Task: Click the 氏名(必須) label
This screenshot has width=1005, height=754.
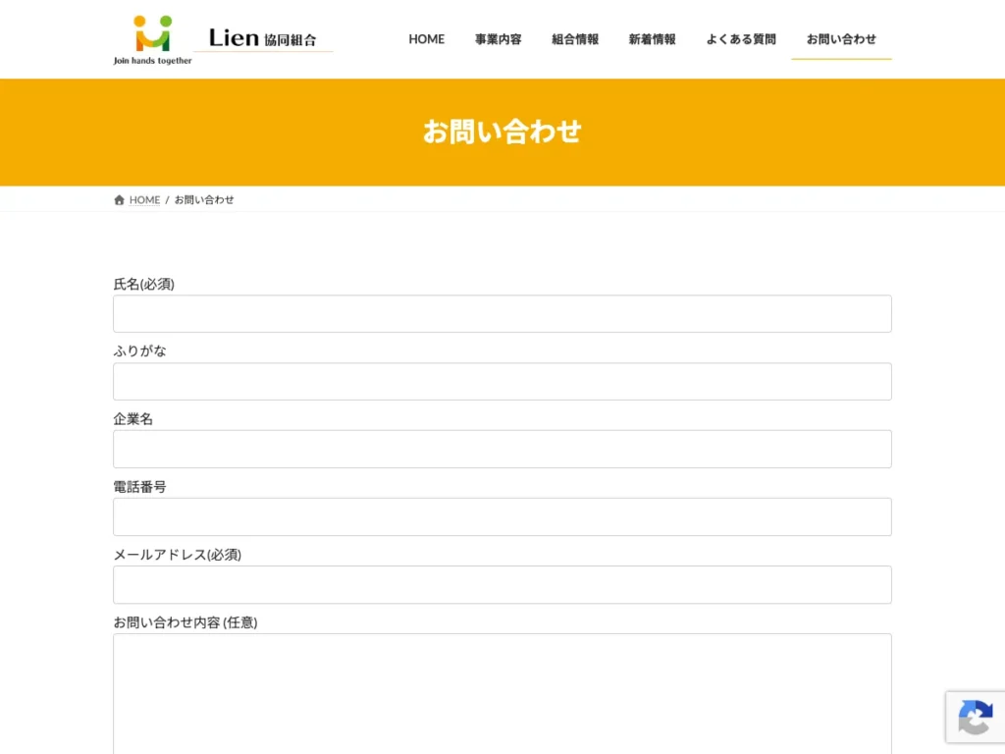Action: click(x=143, y=284)
